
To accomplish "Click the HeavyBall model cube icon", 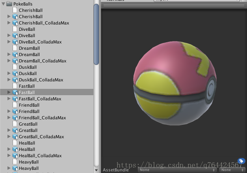I will (15, 168).
